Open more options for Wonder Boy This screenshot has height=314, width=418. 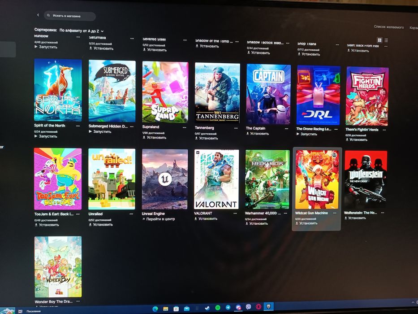pyautogui.click(x=78, y=301)
